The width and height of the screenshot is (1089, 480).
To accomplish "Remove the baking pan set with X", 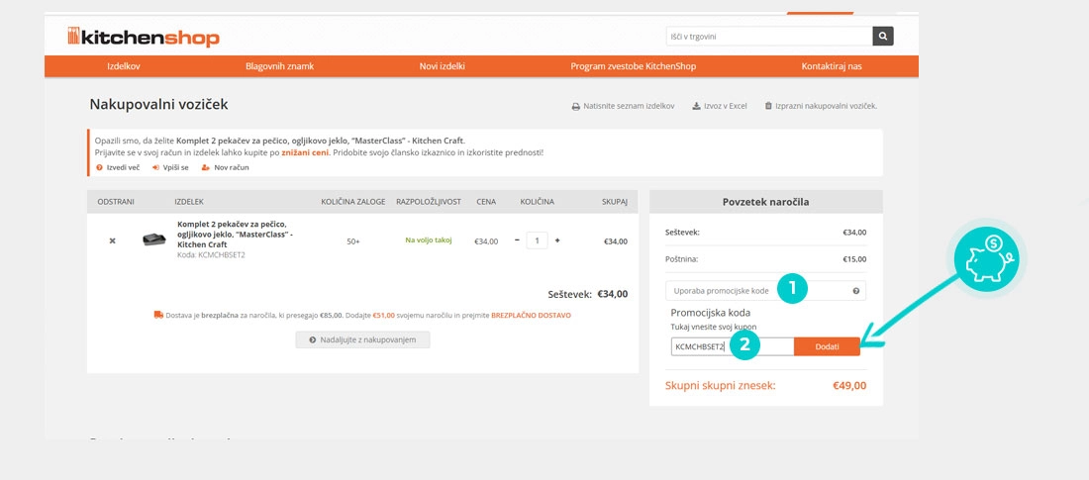I will (112, 240).
